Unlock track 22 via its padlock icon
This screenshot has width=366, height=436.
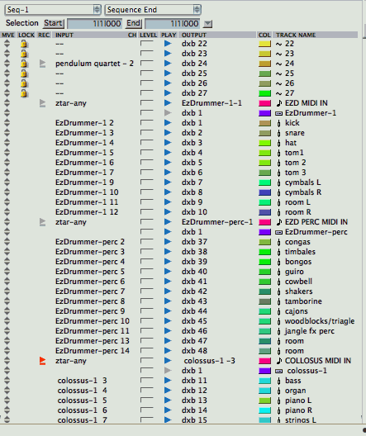pyautogui.click(x=24, y=44)
